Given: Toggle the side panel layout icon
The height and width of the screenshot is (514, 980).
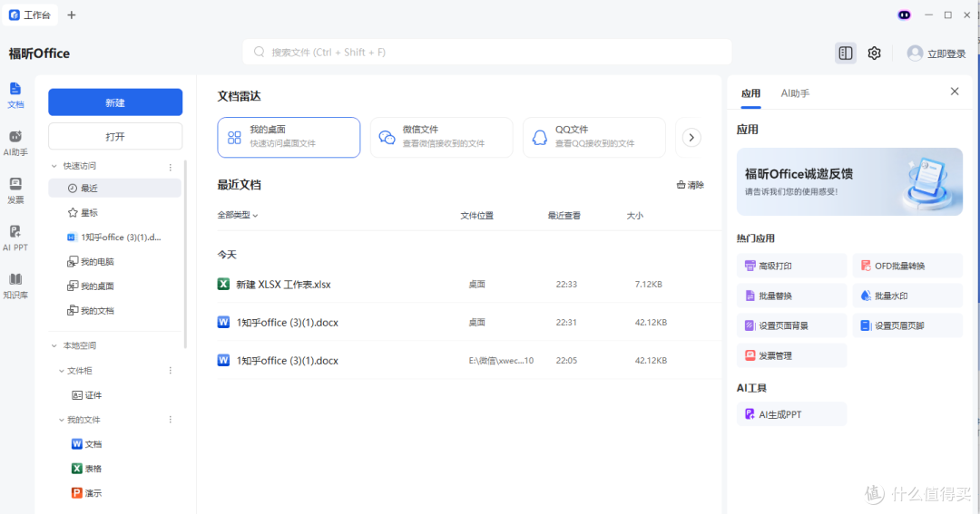Looking at the screenshot, I should coord(845,53).
